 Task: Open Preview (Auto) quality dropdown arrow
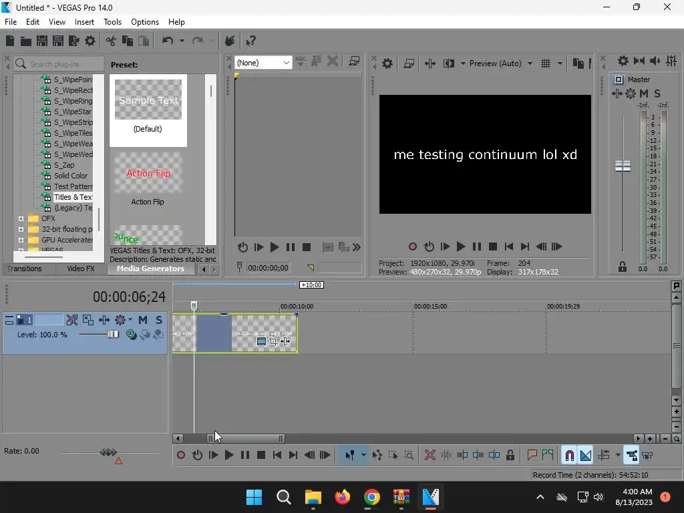point(530,63)
